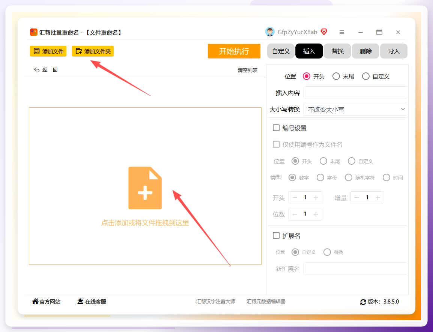Screen dimensions: 433x332
Task: Select top-row 位置 option 开头
Action: [x=307, y=76]
